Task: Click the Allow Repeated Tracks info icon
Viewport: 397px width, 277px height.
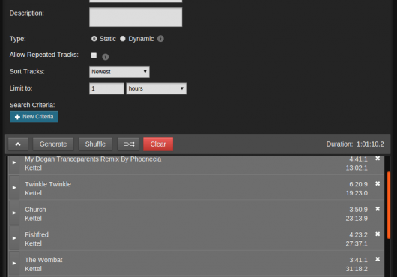Action: click(x=106, y=57)
